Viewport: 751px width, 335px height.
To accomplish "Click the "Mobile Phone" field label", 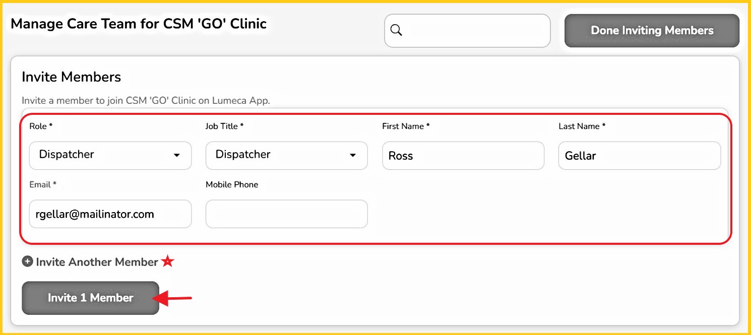I will [232, 185].
